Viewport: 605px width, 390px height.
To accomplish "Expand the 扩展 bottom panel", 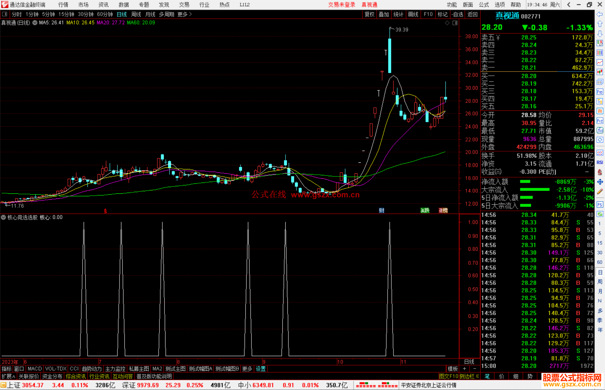I will coord(8,376).
